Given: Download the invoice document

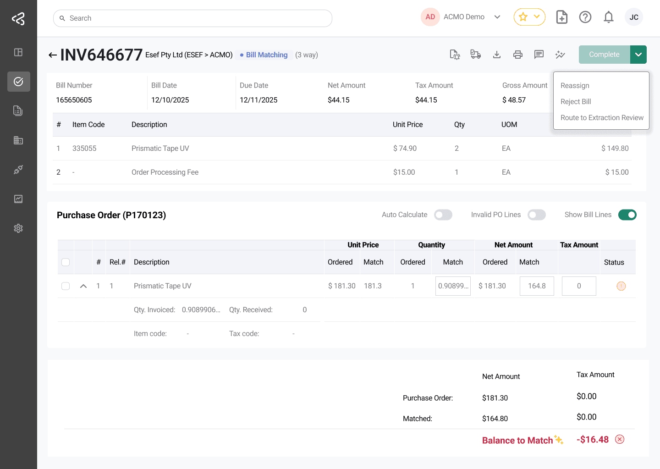Looking at the screenshot, I should pos(497,54).
